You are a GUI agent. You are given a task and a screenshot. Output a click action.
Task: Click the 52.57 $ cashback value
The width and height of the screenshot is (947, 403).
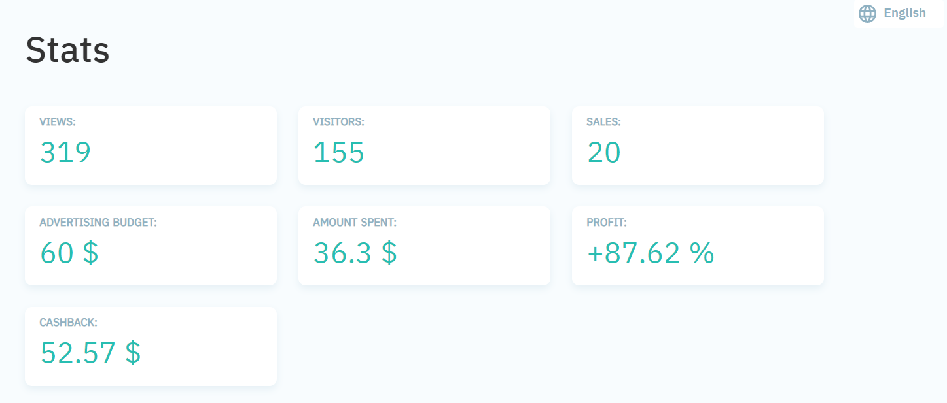tap(90, 353)
